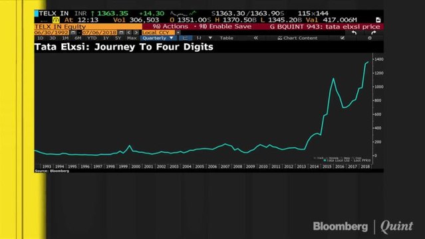Click the 2000 label on the time axis

point(136,167)
